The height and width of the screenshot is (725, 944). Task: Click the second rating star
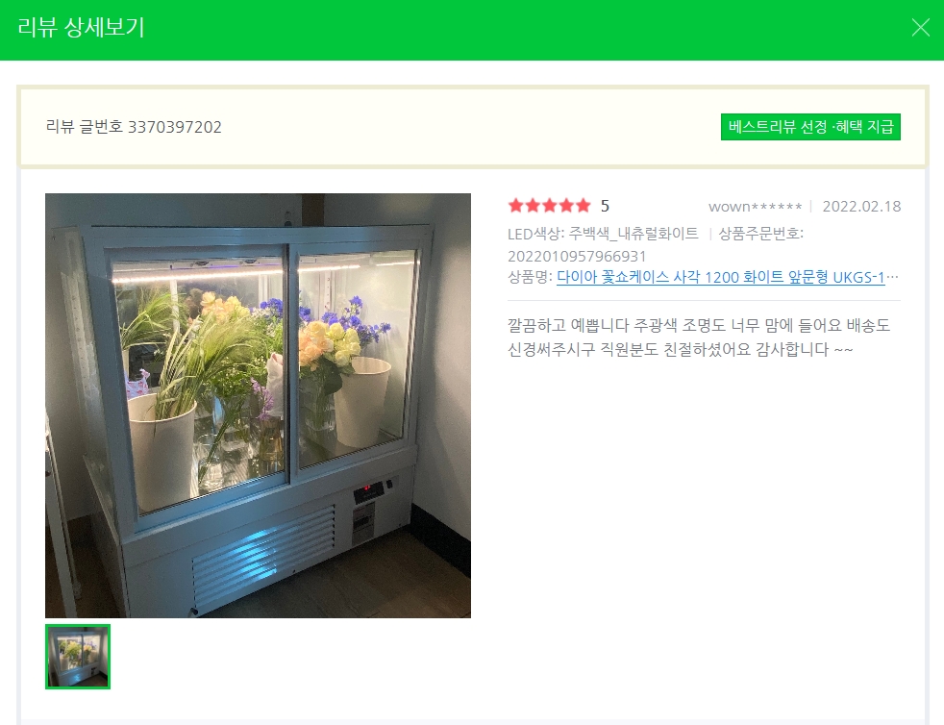(x=533, y=206)
